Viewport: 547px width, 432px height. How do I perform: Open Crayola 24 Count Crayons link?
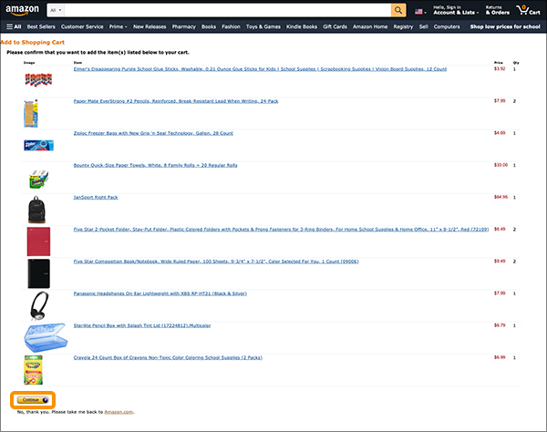(x=168, y=358)
